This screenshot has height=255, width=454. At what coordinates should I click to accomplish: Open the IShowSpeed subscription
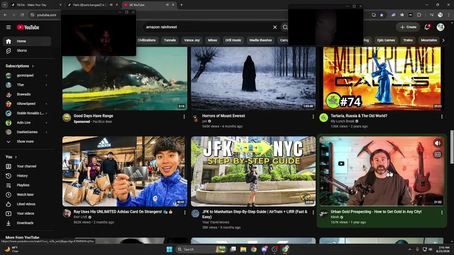[28, 104]
